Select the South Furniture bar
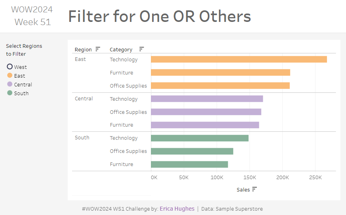 point(189,164)
